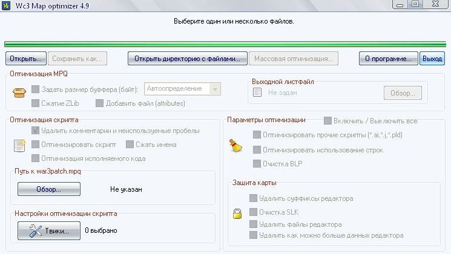Click the Путь к war3patch.mpq group label
451x254 pixels.
48,171
